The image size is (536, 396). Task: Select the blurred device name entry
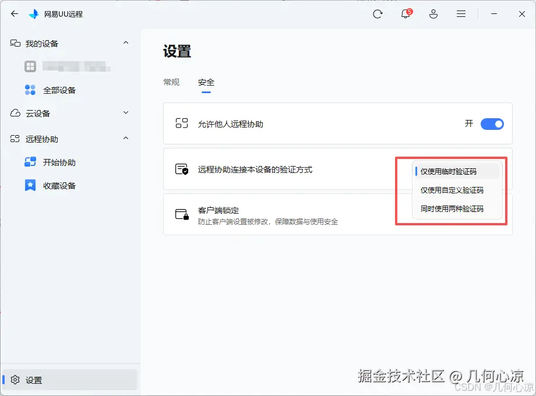coord(76,66)
